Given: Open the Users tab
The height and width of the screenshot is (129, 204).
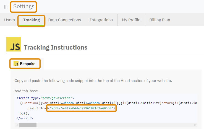Looking at the screenshot, I should click(x=9, y=20).
